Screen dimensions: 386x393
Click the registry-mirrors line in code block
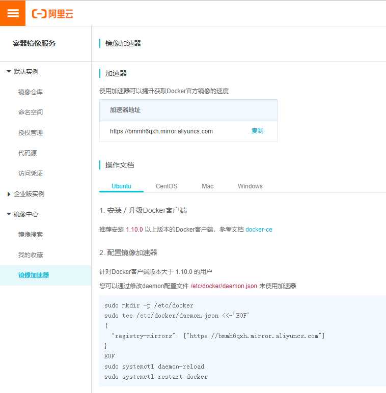[x=218, y=336]
